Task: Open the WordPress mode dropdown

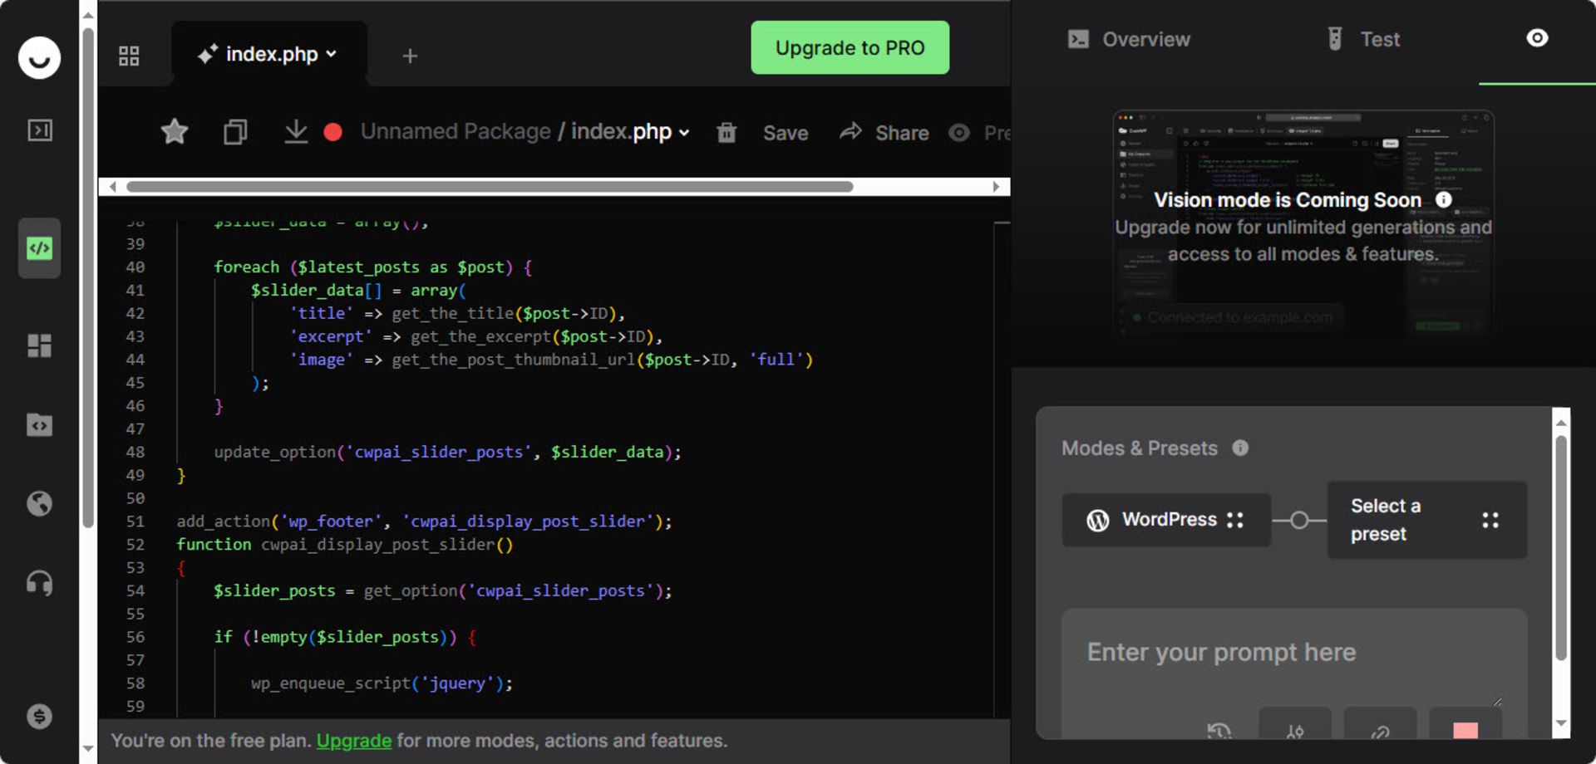Action: (1166, 520)
